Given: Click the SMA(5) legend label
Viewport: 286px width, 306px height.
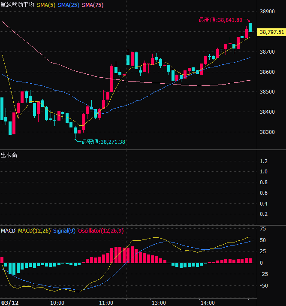Looking at the screenshot, I should [46, 5].
